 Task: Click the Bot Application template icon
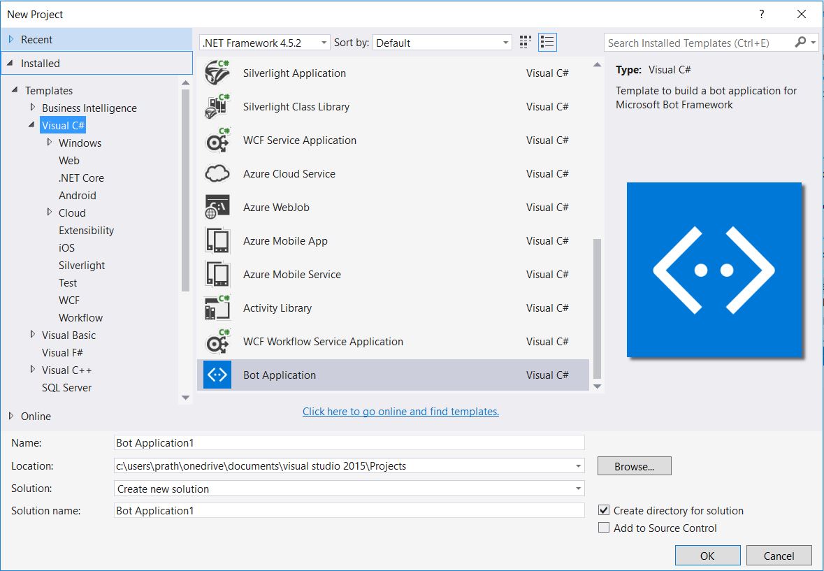(217, 375)
